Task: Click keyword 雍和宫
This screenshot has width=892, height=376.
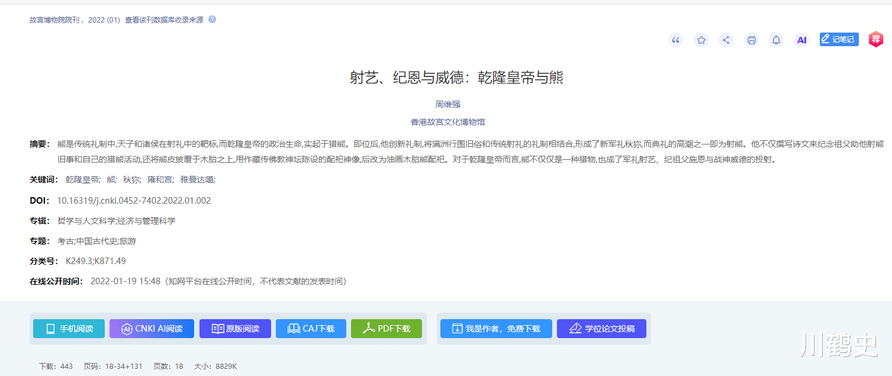Action: click(x=160, y=179)
